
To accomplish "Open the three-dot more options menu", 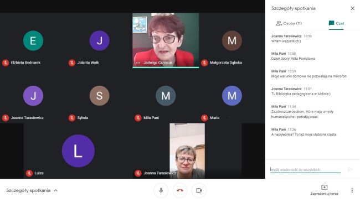I will tap(352, 190).
